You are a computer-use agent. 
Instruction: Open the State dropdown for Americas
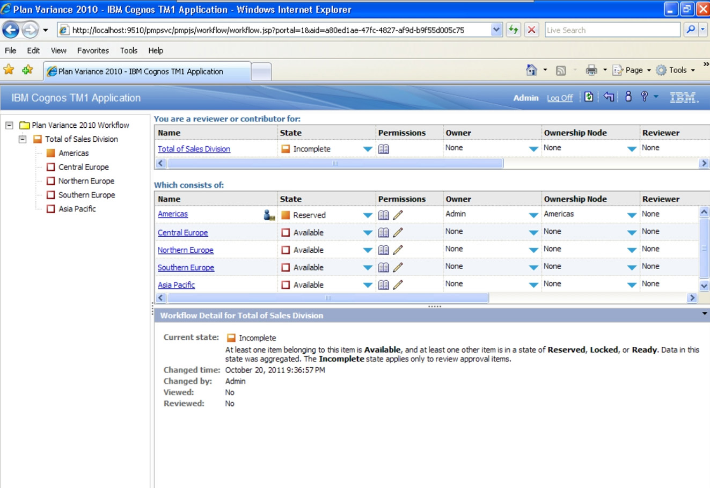[367, 214]
